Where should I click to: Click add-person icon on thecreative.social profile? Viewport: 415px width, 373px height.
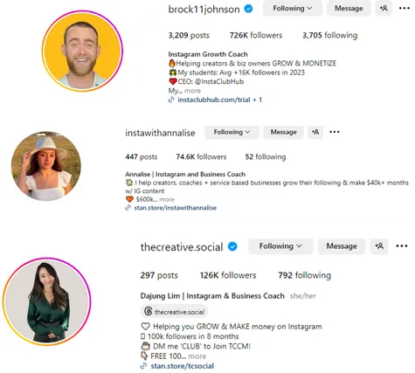click(379, 246)
